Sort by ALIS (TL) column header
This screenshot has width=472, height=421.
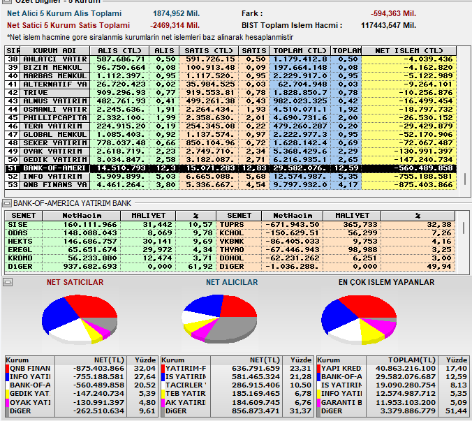(119, 50)
